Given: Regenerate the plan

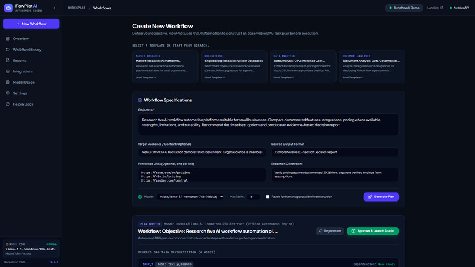Looking at the screenshot, I should (x=330, y=231).
